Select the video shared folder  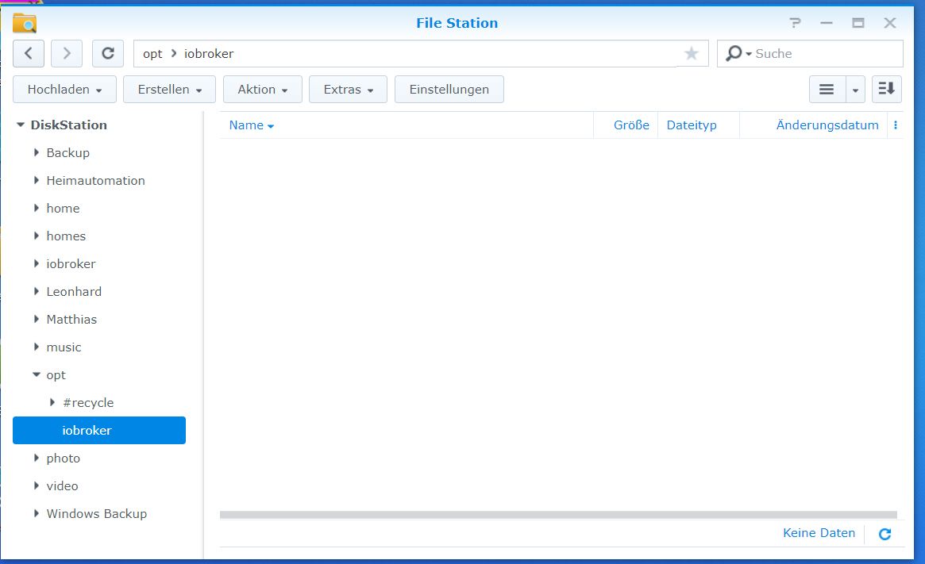click(x=62, y=485)
